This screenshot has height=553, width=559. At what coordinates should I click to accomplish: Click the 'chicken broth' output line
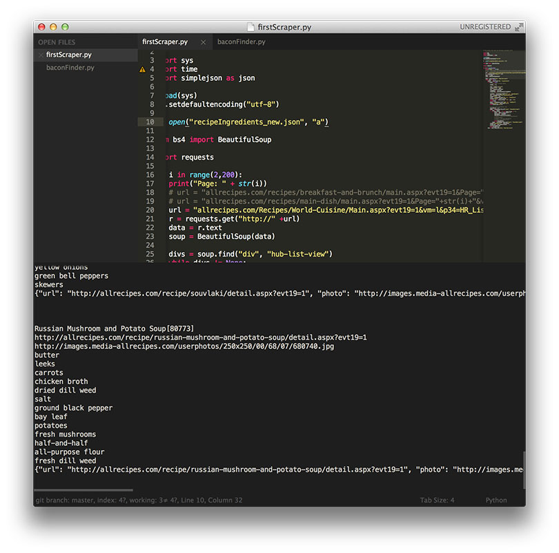[x=61, y=382]
